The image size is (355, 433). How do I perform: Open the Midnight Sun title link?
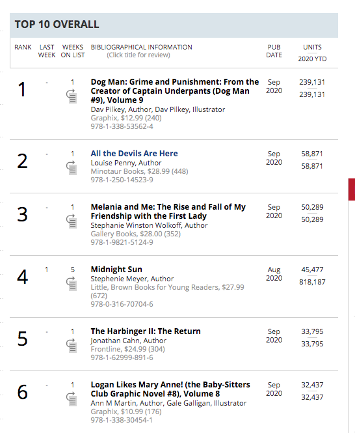click(116, 270)
